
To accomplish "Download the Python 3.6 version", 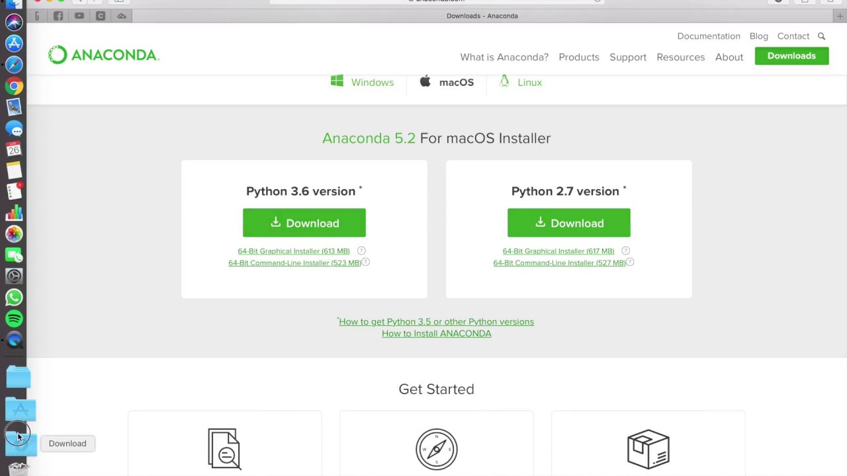I will click(304, 223).
